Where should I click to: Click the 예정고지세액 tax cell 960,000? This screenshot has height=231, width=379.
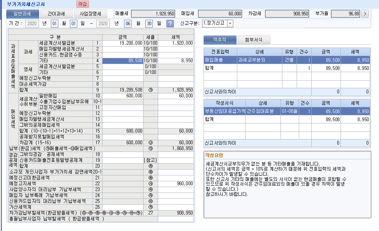coord(181,183)
